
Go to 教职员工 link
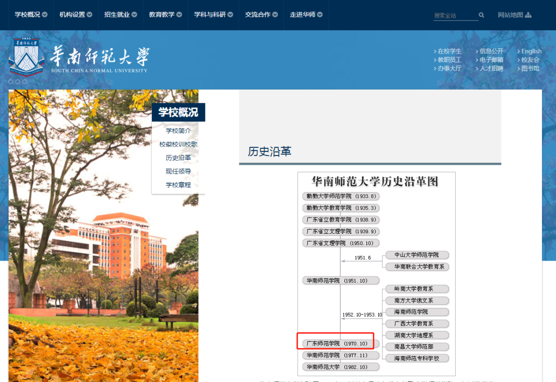coord(449,60)
